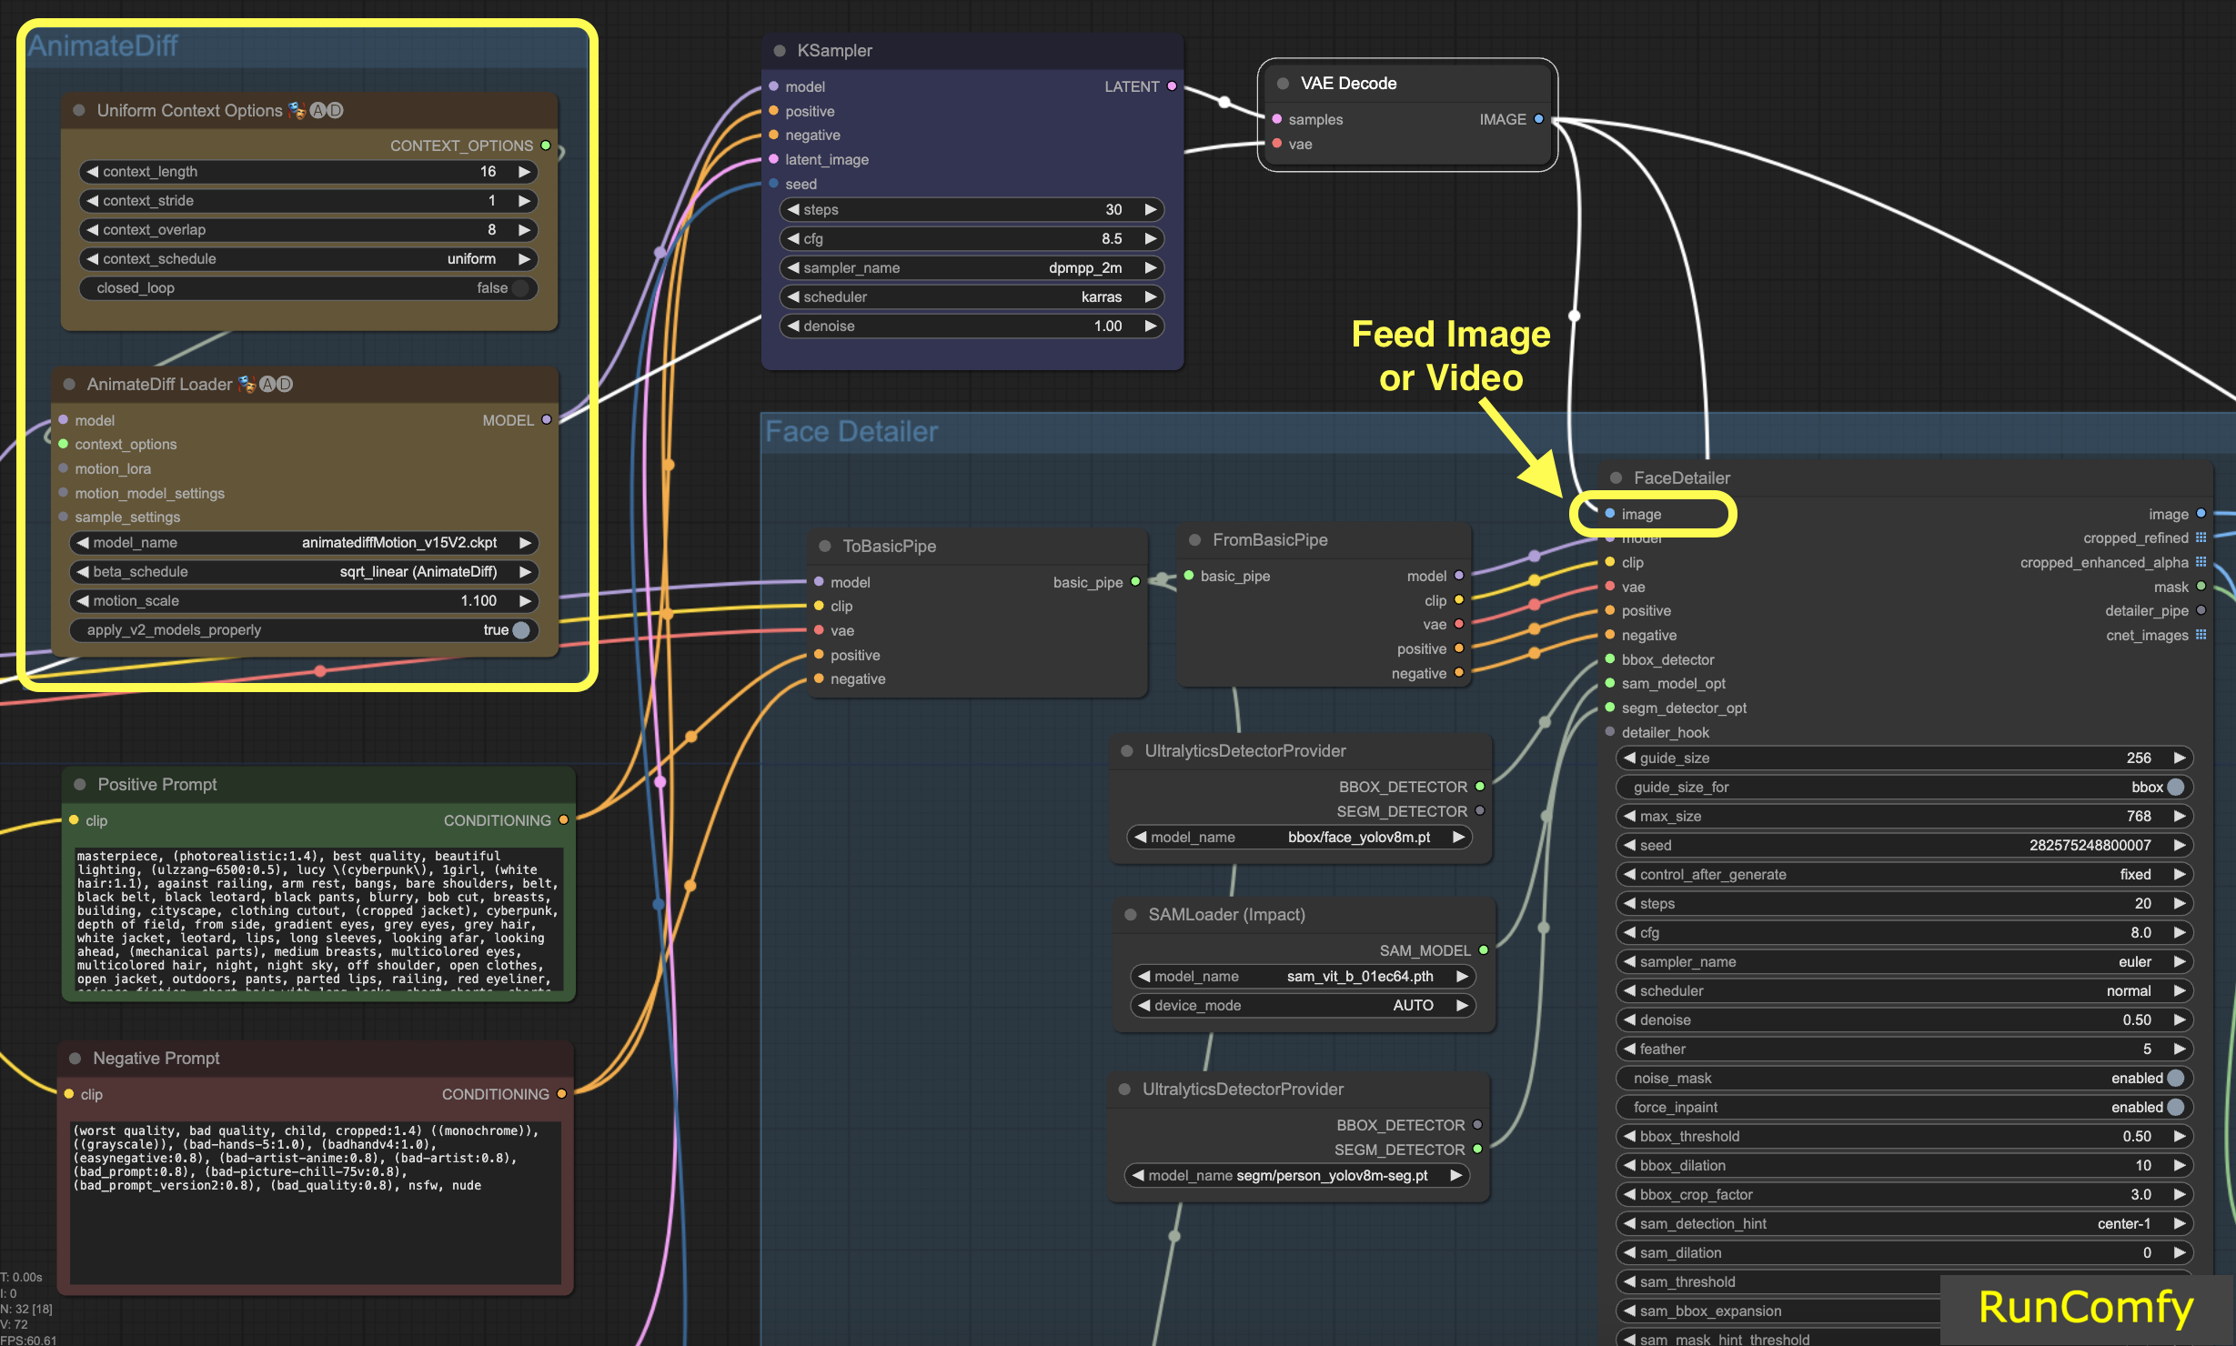Select scheduler karras dropdown in KSampler

(974, 305)
